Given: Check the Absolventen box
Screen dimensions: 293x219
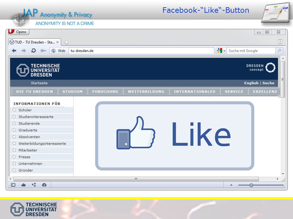Looking at the screenshot, I should 14,137.
